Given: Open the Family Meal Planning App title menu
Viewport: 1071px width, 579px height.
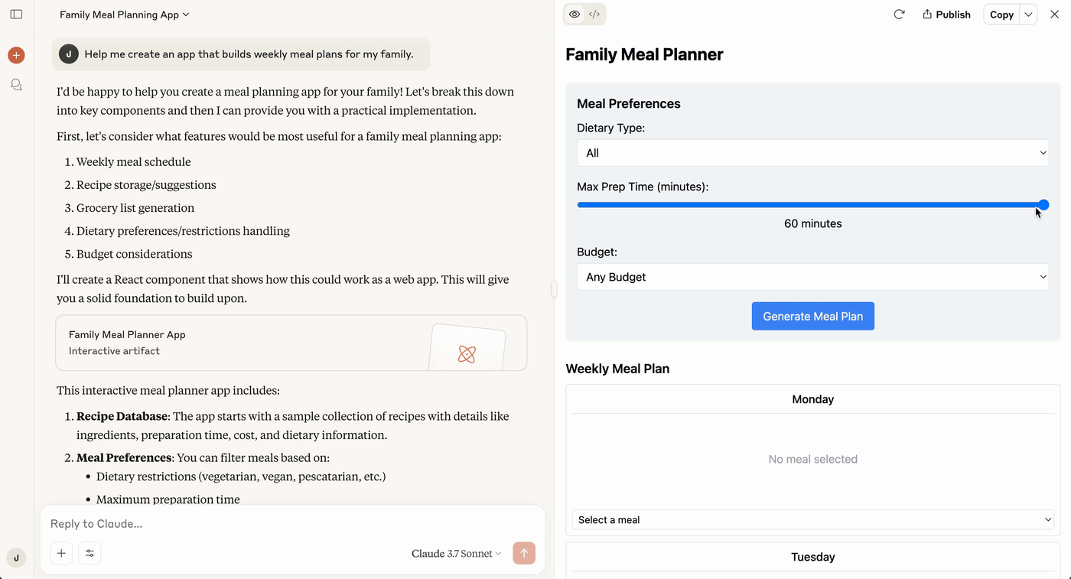Looking at the screenshot, I should [x=124, y=15].
